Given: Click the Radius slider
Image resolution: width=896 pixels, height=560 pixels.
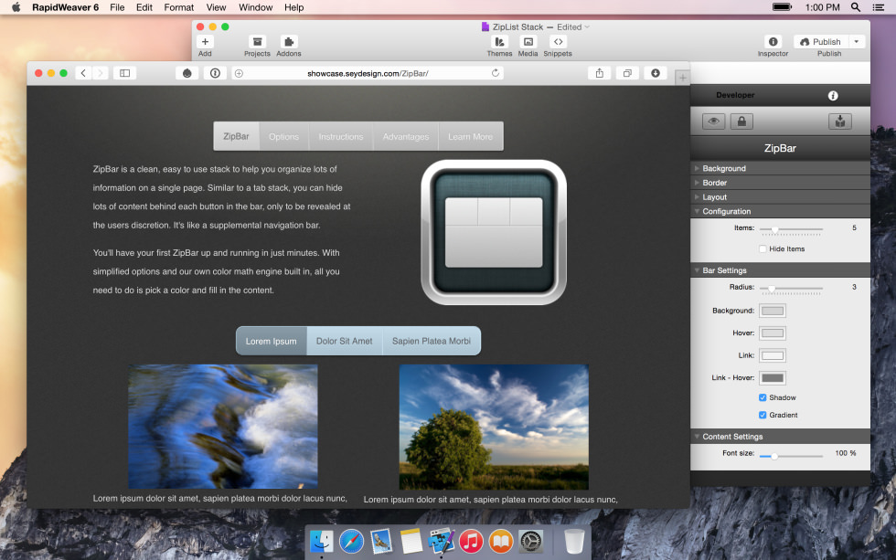Looking at the screenshot, I should pyautogui.click(x=791, y=289).
